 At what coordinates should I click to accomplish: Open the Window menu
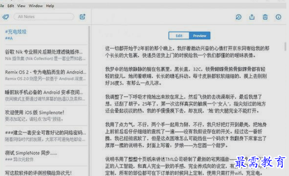point(36,6)
